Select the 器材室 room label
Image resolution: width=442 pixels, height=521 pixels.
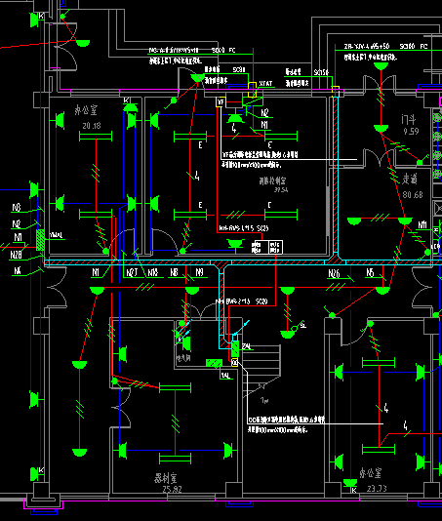pos(166,478)
